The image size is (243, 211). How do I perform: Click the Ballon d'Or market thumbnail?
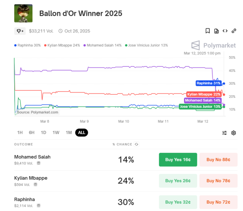(23, 13)
